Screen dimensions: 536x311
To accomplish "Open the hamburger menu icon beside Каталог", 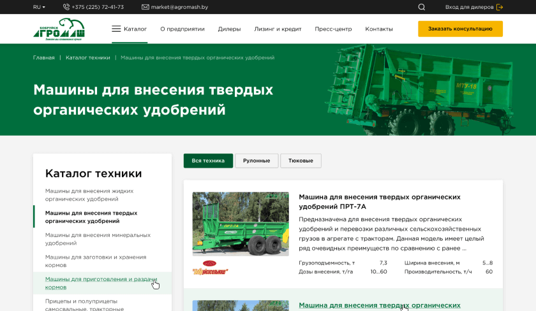I will pyautogui.click(x=116, y=29).
